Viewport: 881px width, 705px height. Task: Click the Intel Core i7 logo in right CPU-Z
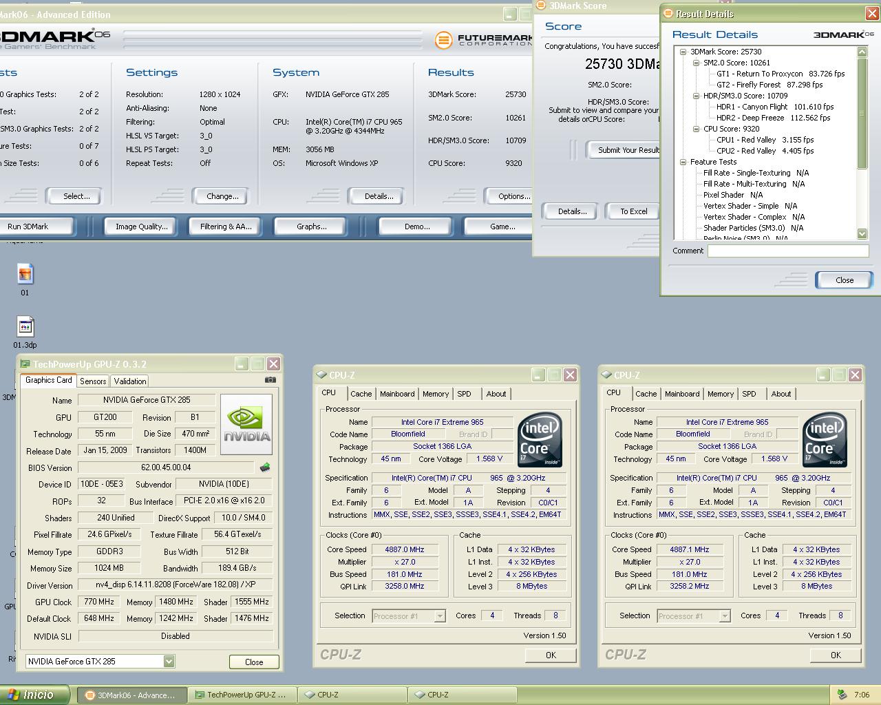[x=825, y=439]
